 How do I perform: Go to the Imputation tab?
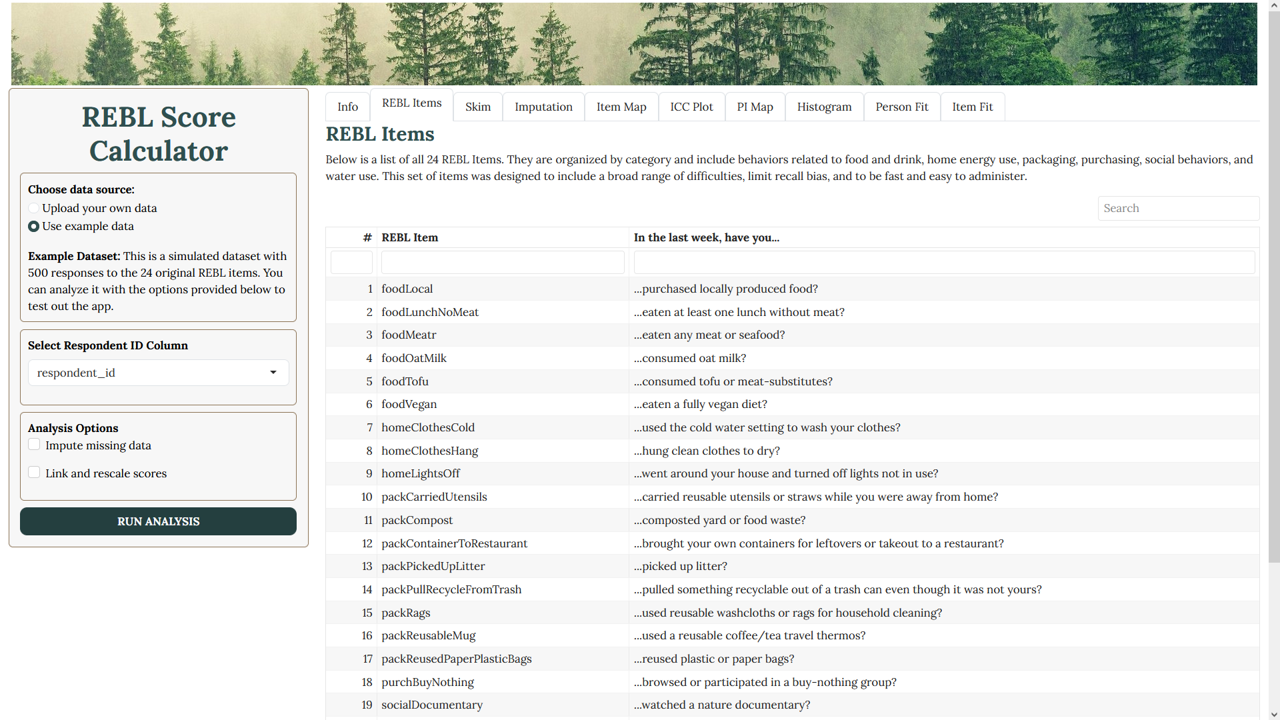click(x=543, y=107)
